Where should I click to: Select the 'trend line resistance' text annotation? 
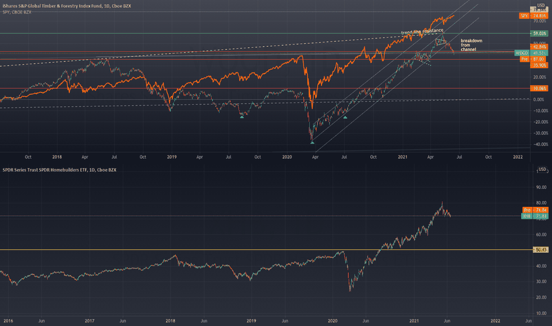[422, 32]
